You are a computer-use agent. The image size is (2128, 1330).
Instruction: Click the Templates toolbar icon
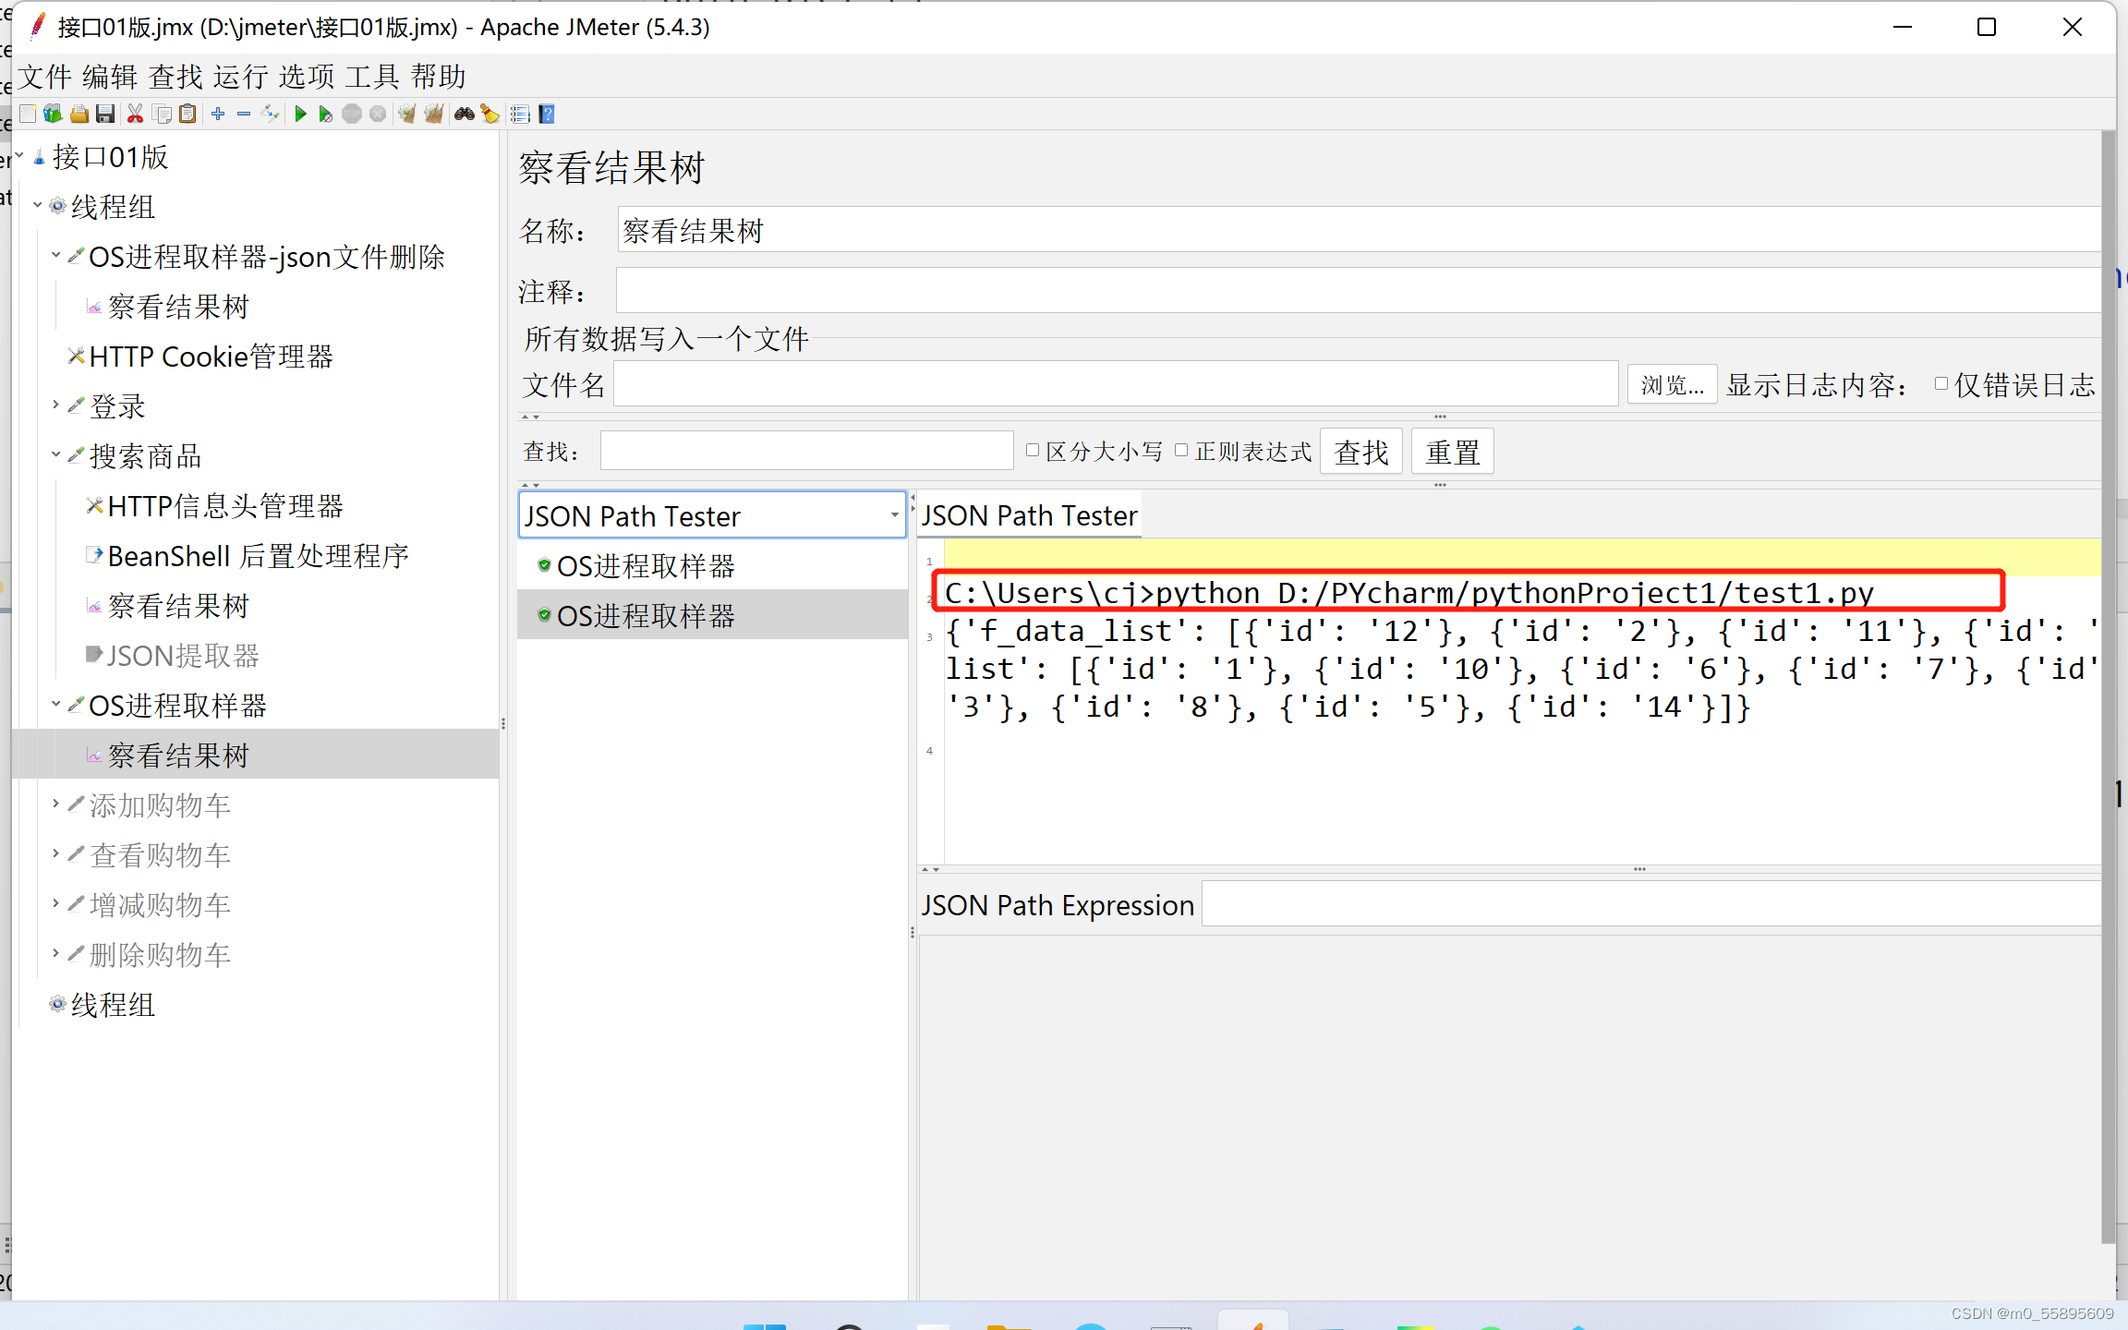[x=53, y=114]
